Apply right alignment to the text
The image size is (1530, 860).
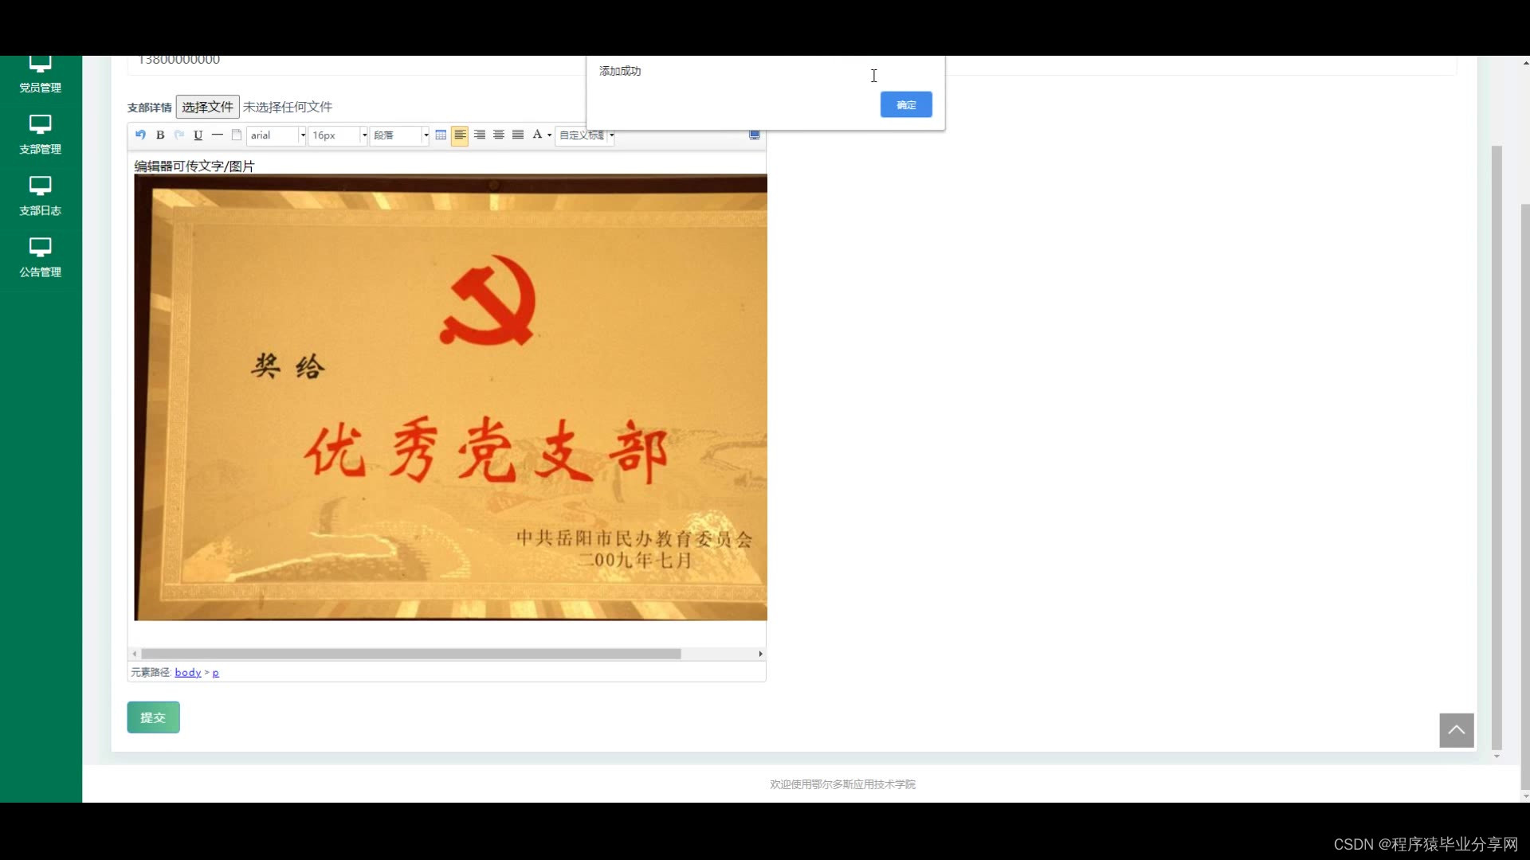click(480, 135)
